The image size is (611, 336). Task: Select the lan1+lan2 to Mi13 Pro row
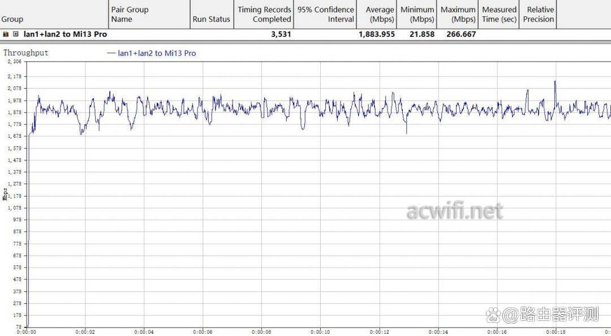tap(65, 34)
